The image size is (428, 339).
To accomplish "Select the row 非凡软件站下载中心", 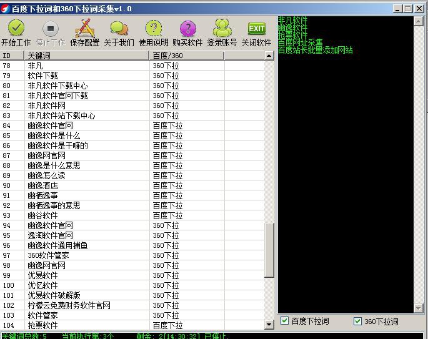I will tap(132, 115).
